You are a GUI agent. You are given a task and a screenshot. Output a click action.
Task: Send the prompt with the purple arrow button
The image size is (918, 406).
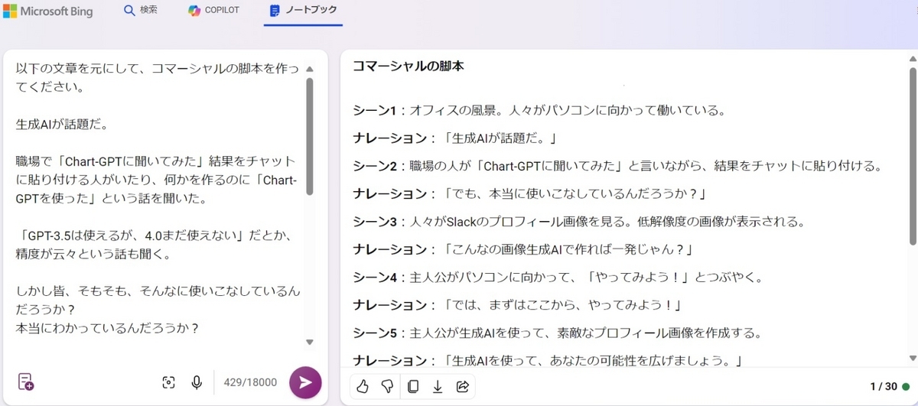pyautogui.click(x=305, y=382)
